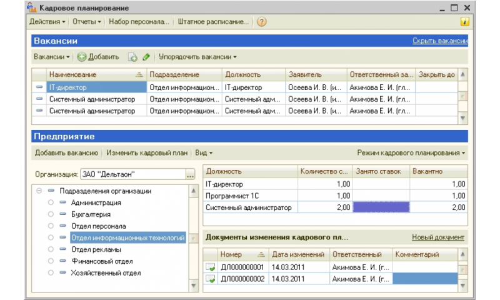Click document icon for ДЛ000000002

[211, 279]
